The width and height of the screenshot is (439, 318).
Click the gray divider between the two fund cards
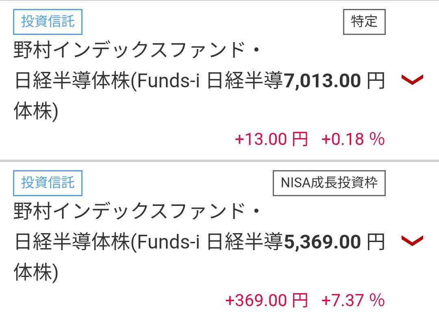pos(219,161)
